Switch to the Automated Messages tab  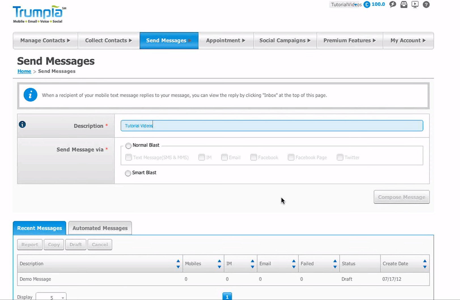pyautogui.click(x=100, y=228)
